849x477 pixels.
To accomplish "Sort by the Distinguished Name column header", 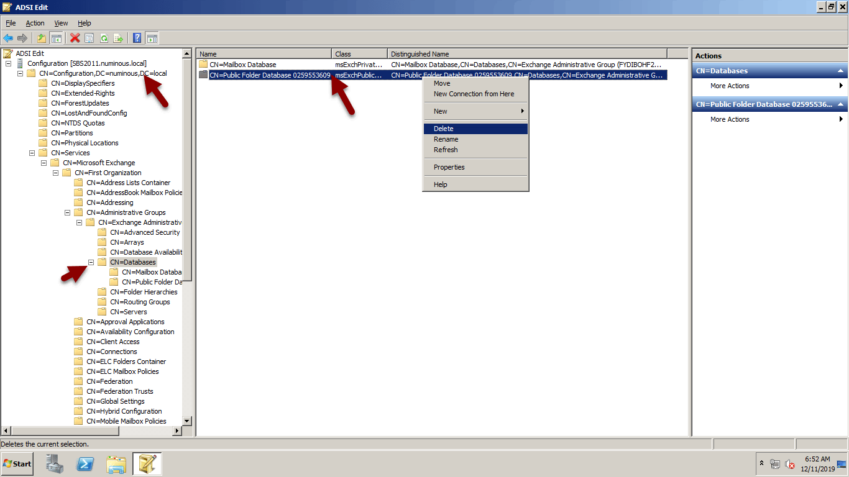I will (527, 54).
